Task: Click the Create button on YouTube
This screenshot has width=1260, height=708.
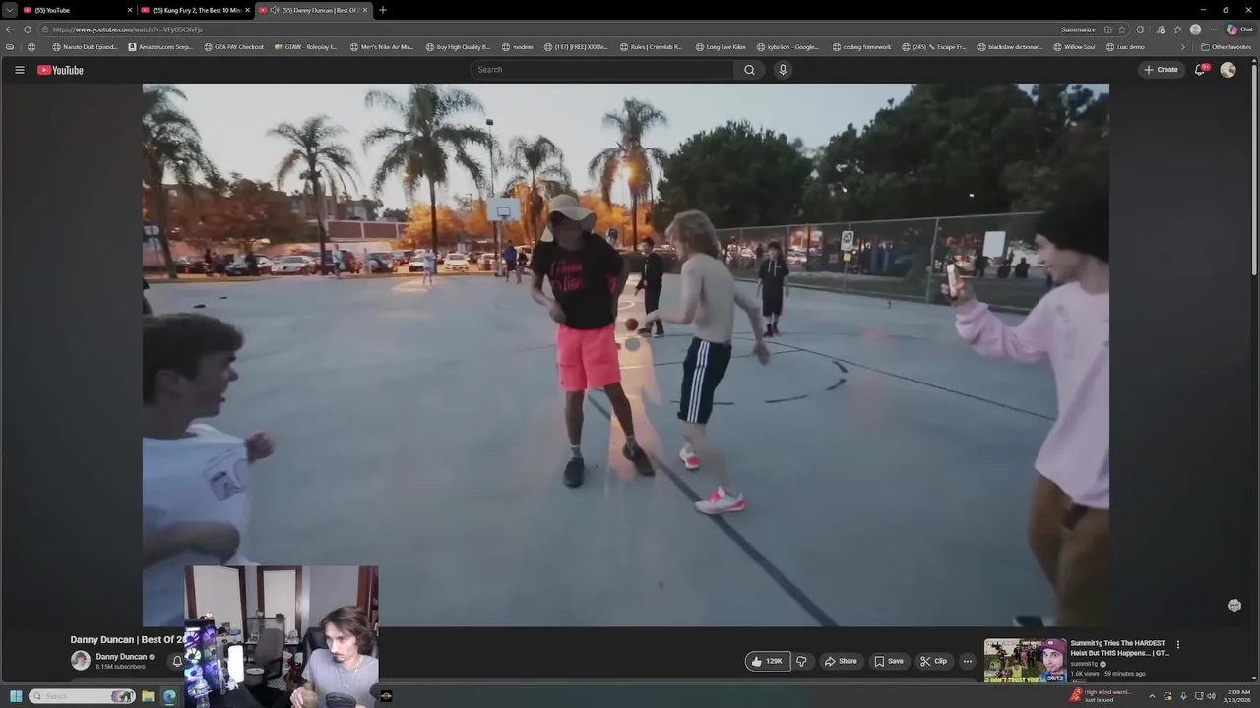Action: pos(1162,70)
